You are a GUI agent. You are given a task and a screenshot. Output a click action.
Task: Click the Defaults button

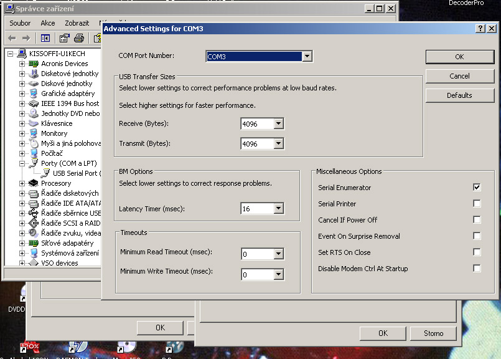click(x=459, y=95)
